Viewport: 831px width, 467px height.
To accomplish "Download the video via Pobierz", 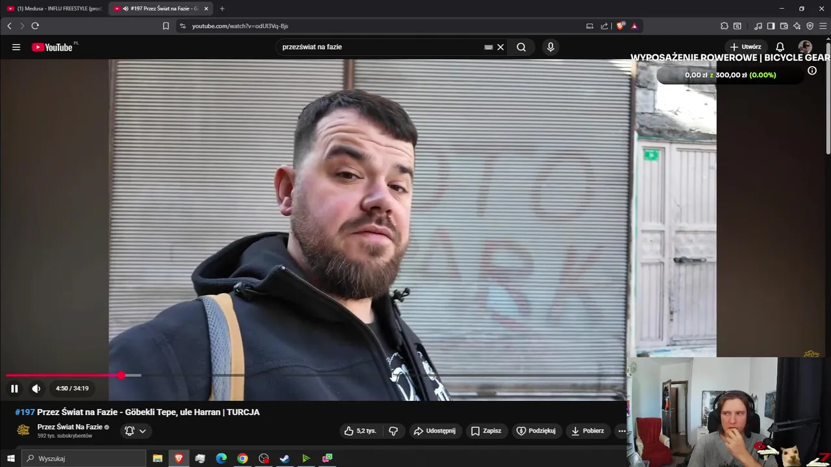I will pos(587,431).
